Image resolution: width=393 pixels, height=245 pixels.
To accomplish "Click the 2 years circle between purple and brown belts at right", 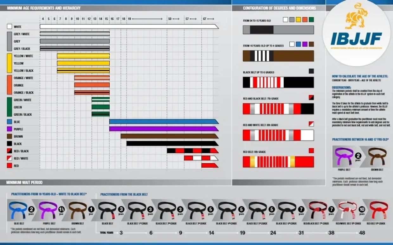I will click(358, 156).
